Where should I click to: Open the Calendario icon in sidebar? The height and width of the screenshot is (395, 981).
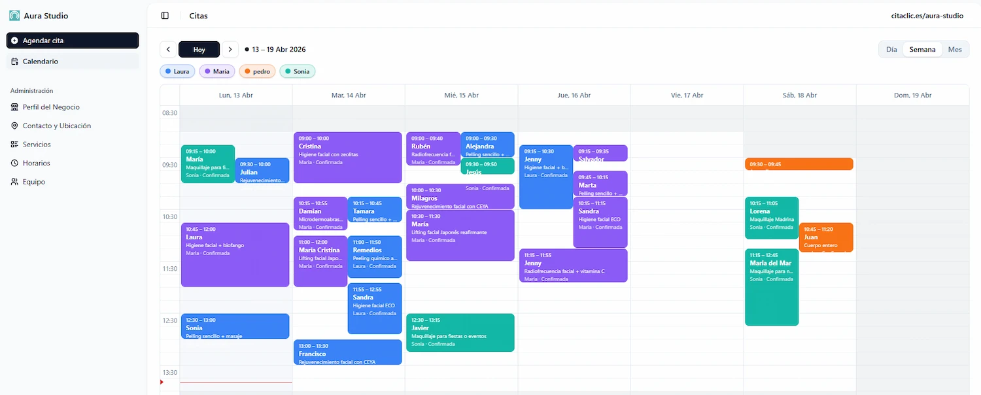pyautogui.click(x=14, y=61)
